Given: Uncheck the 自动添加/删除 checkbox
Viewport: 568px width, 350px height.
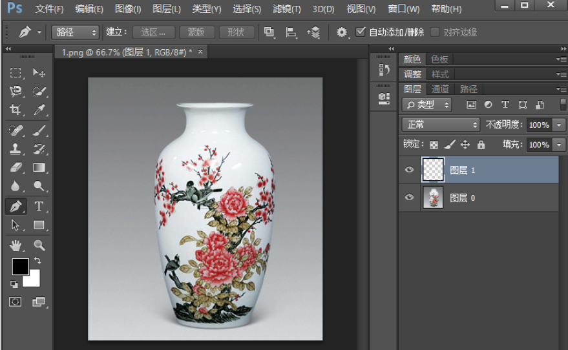Looking at the screenshot, I should pos(361,32).
